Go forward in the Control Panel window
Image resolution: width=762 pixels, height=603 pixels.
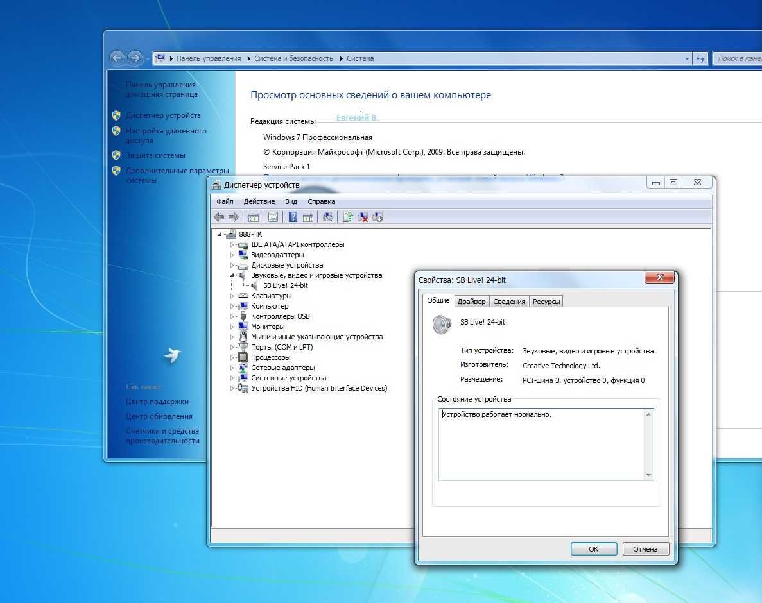[135, 58]
